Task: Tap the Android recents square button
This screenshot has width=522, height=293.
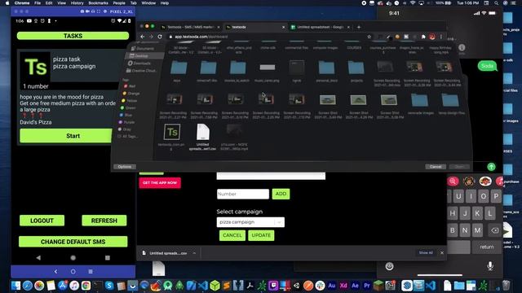Action: pos(107,257)
